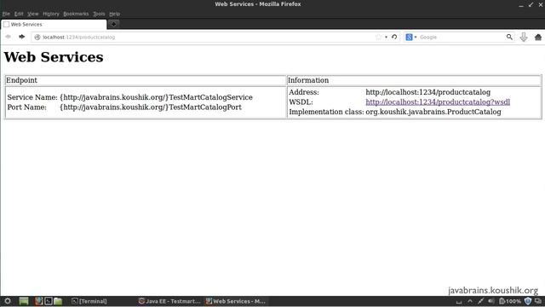
Task: Open the Edit menu
Action: (x=19, y=14)
